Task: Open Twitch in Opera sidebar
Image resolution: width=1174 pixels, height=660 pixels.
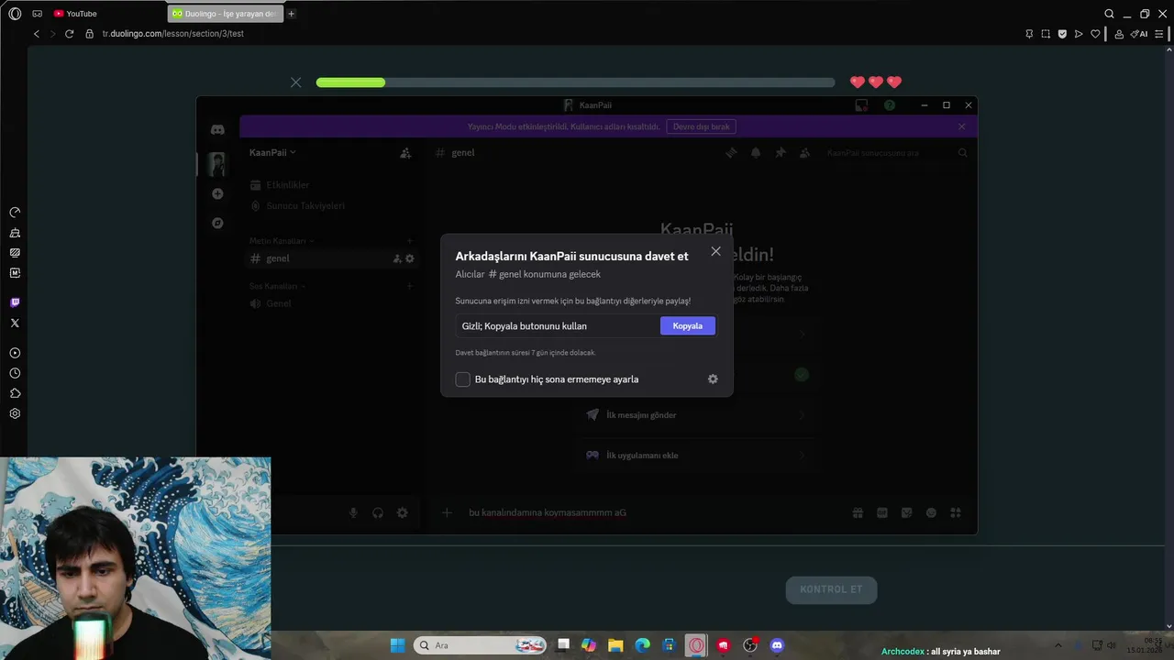Action: pyautogui.click(x=15, y=302)
